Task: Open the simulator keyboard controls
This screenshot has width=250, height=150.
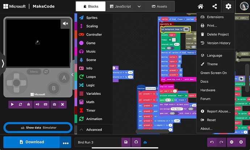Action: [x=46, y=104]
